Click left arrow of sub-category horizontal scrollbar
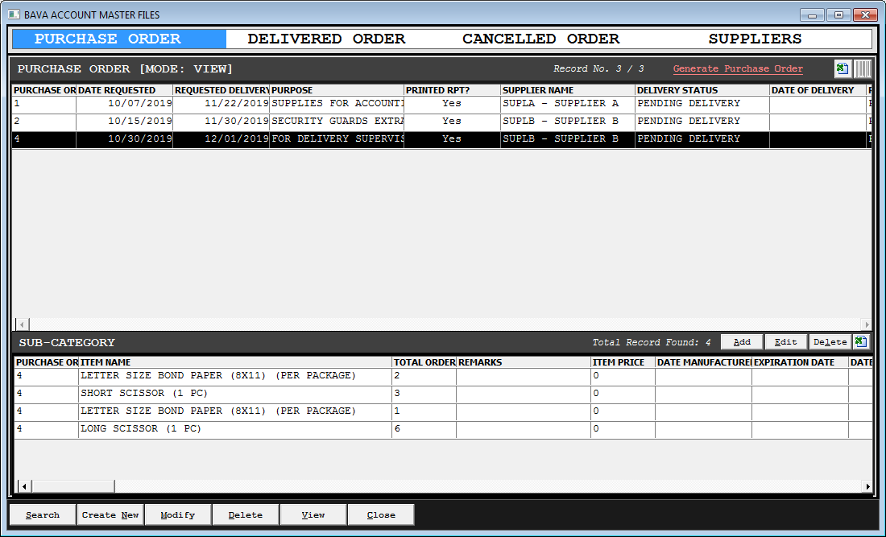This screenshot has width=886, height=537. click(23, 486)
